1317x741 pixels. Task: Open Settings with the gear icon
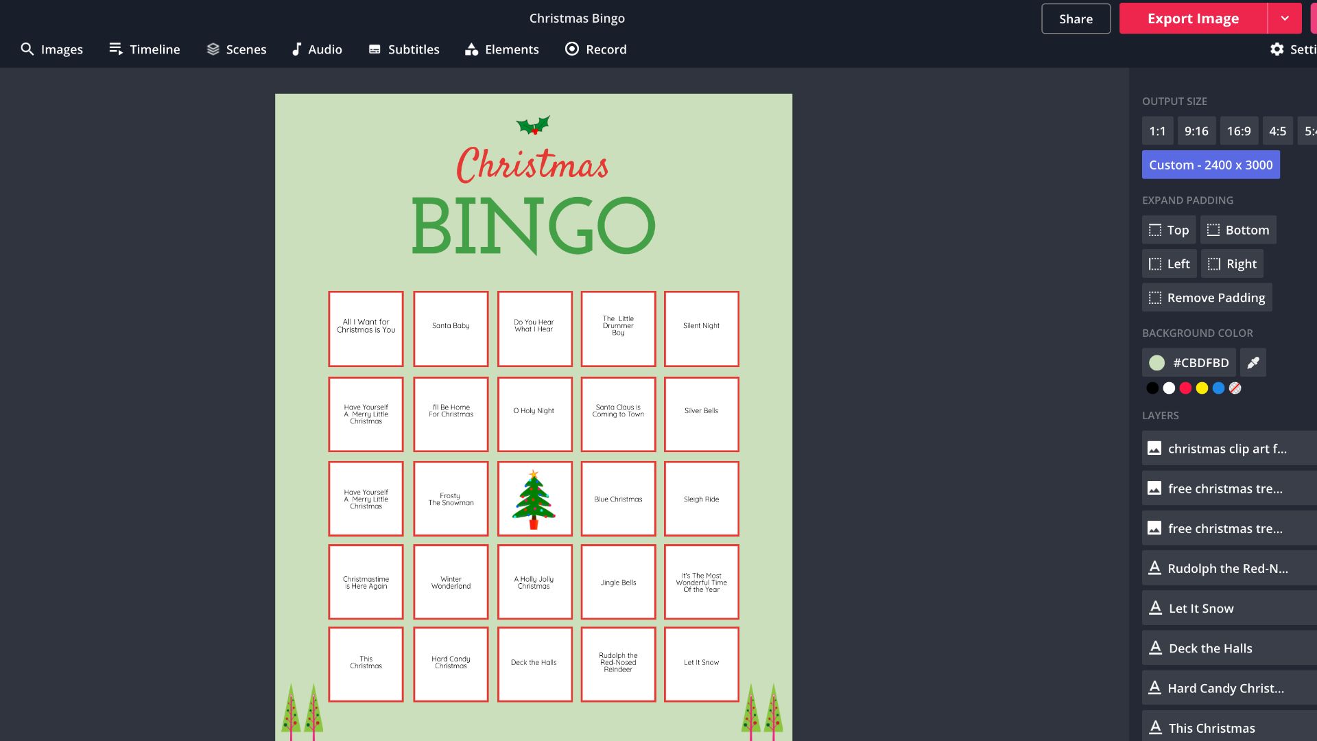click(1277, 49)
